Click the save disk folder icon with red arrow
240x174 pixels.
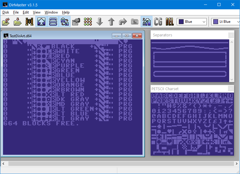pos(18,22)
